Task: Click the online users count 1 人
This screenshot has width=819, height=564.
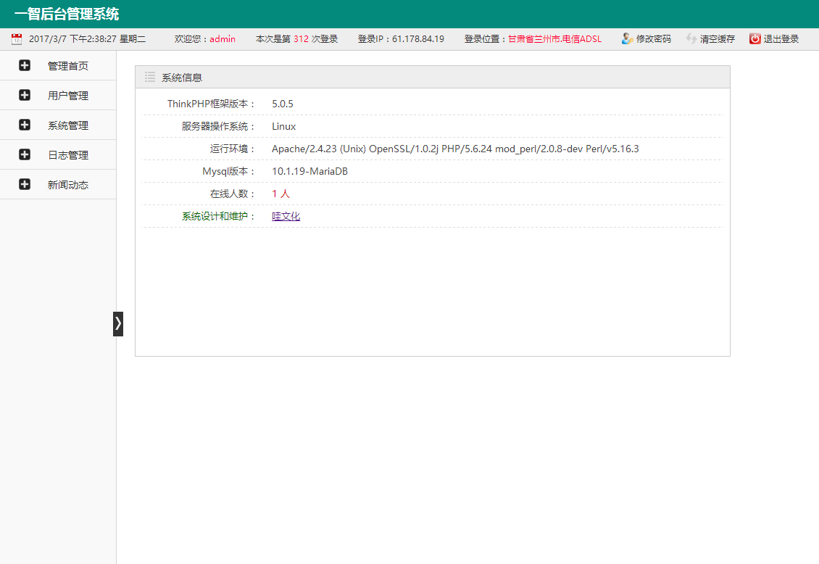Action: pos(280,194)
